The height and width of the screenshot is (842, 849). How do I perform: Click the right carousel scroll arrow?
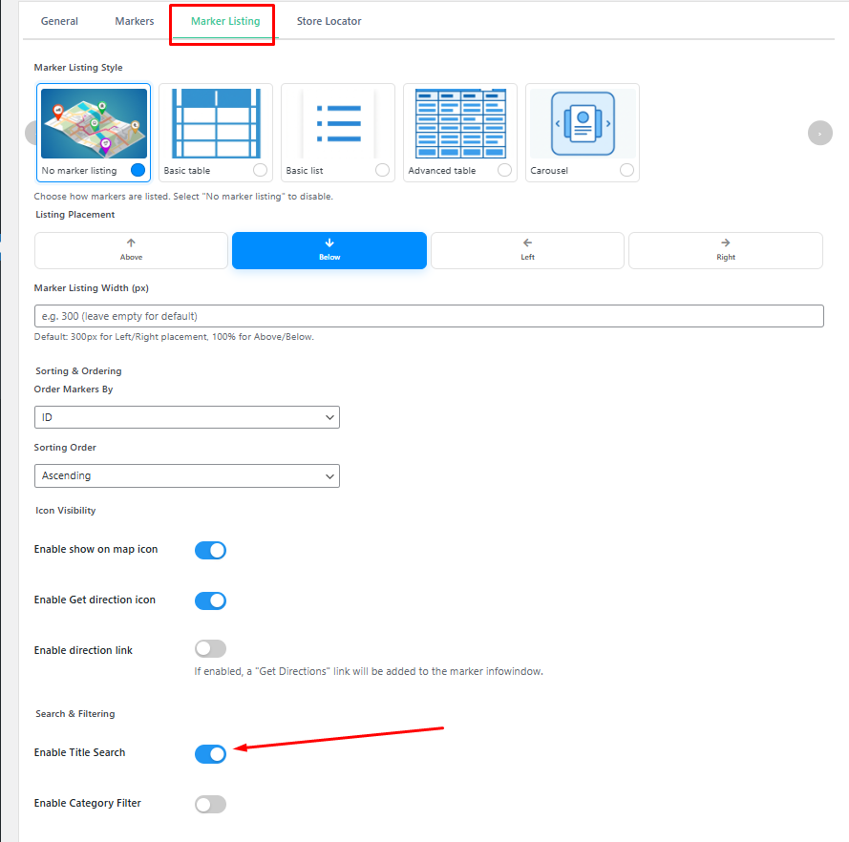(819, 133)
